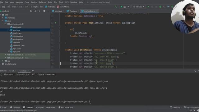This screenshot has height=112, width=199.
Task: Collapse the first com.example.tb1 package chevron
Action: tap(5, 24)
